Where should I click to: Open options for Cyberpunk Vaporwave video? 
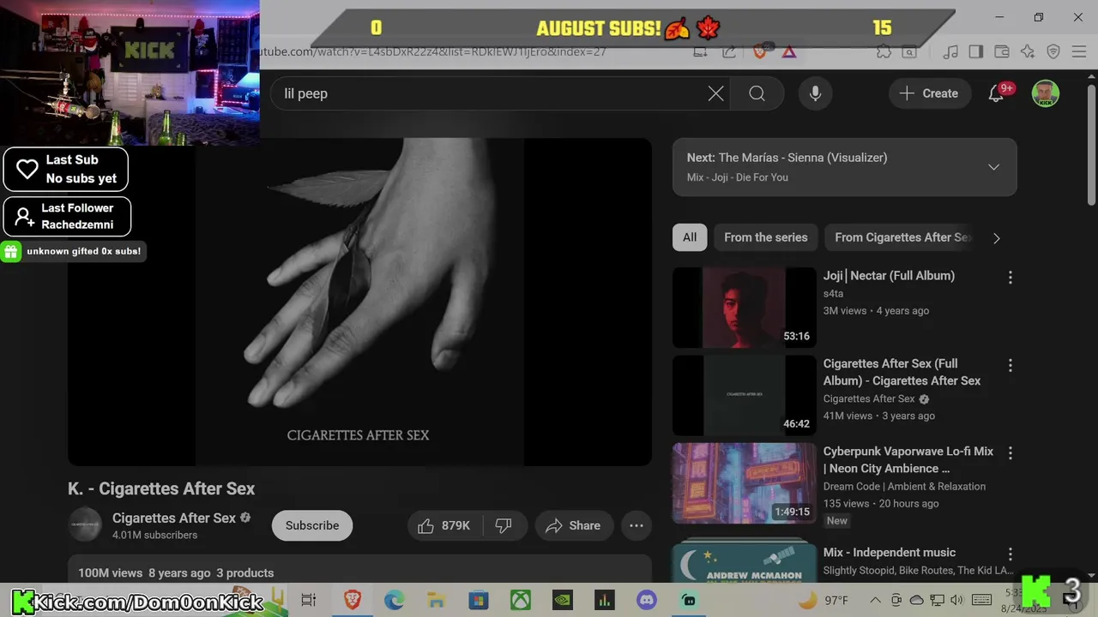coord(1010,452)
